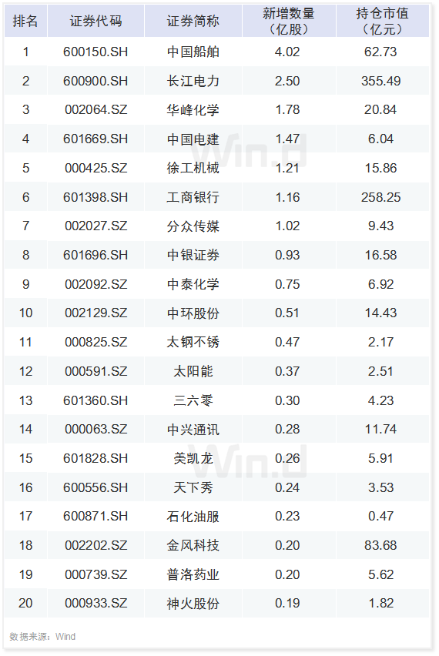
Task: Select stock code 000825.SZ
Action: pyautogui.click(x=96, y=342)
